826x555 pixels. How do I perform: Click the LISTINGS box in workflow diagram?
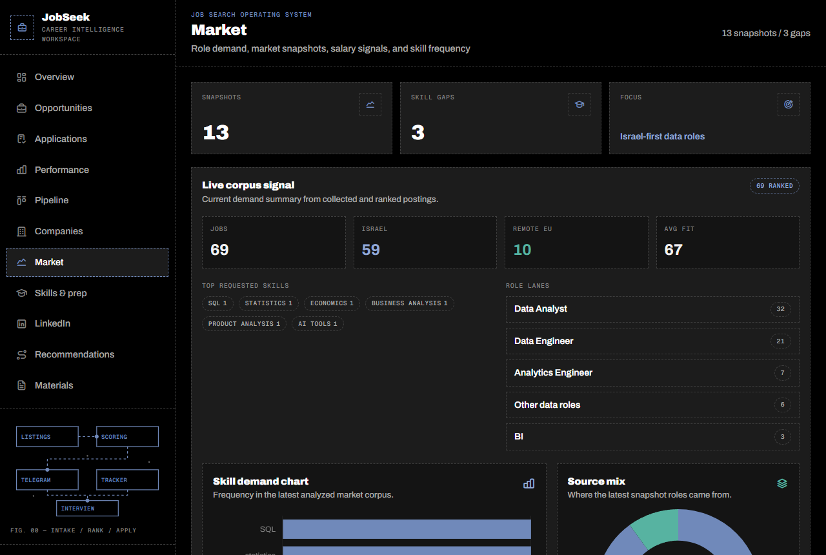pos(47,437)
